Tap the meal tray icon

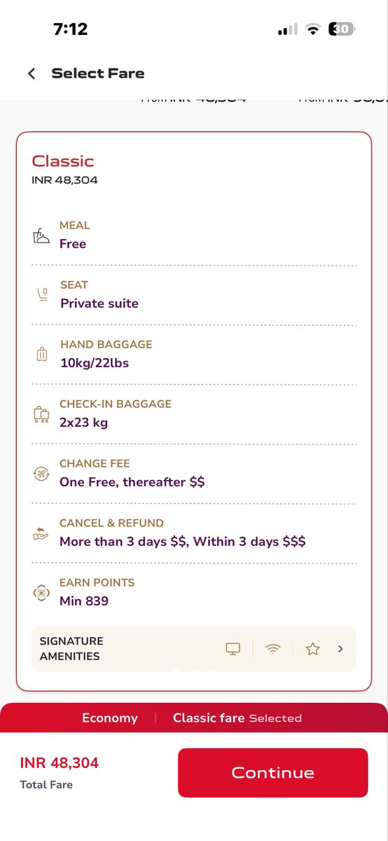(41, 237)
